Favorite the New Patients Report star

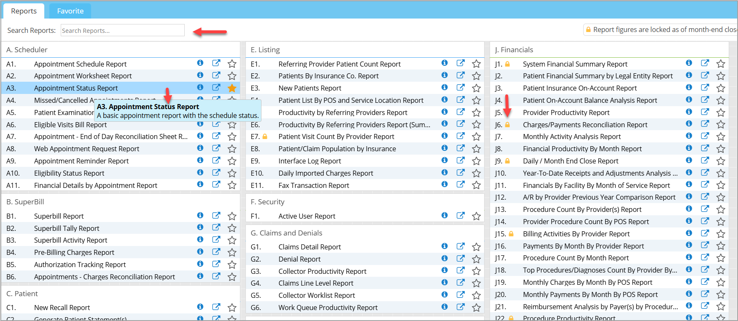(x=476, y=88)
